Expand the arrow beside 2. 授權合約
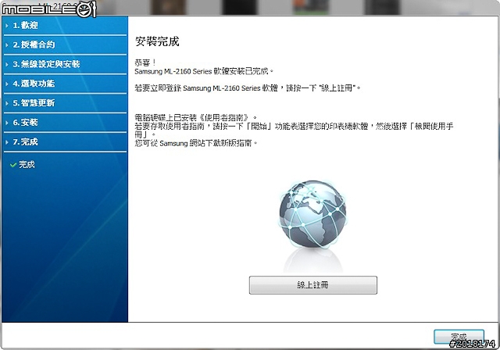The height and width of the screenshot is (350, 500). point(7,45)
